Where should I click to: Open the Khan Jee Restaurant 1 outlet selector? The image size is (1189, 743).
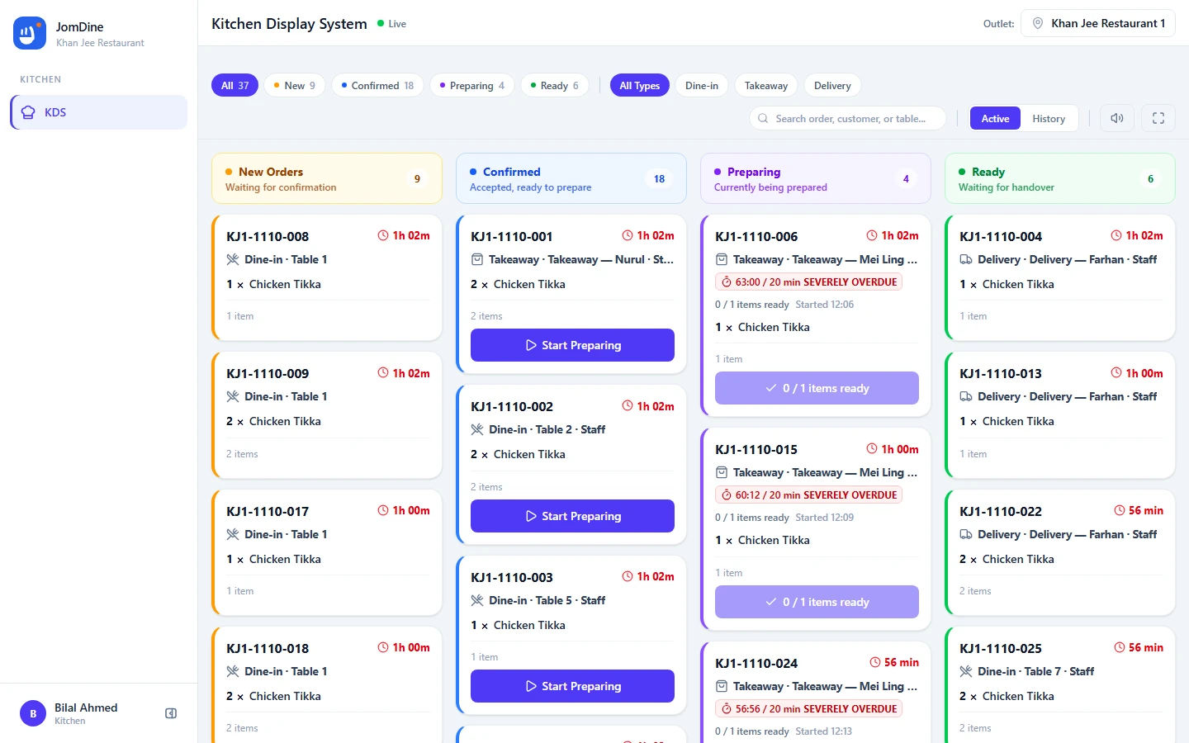pos(1098,23)
